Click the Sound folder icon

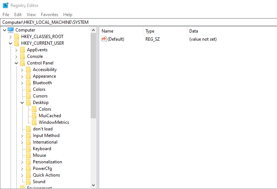(28, 182)
